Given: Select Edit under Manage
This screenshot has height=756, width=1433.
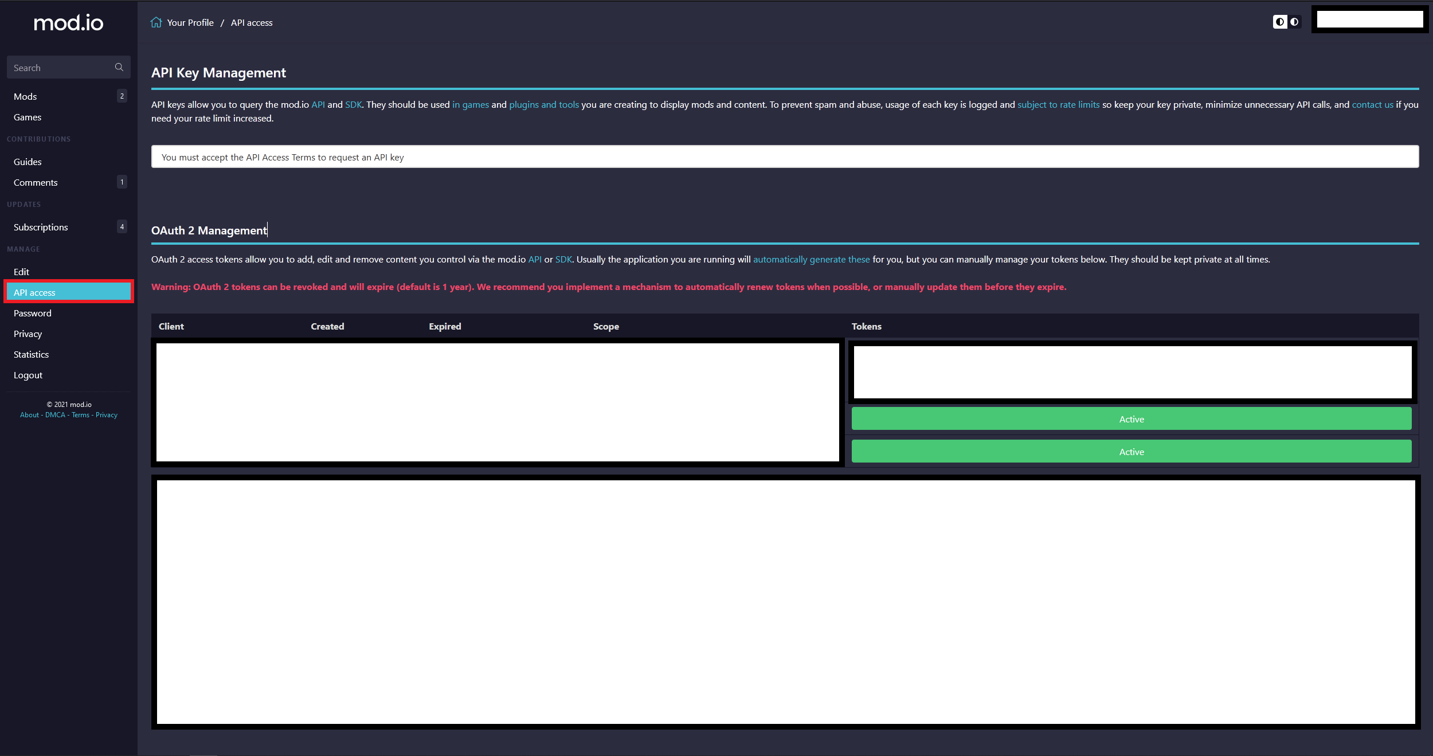Looking at the screenshot, I should click(x=21, y=272).
